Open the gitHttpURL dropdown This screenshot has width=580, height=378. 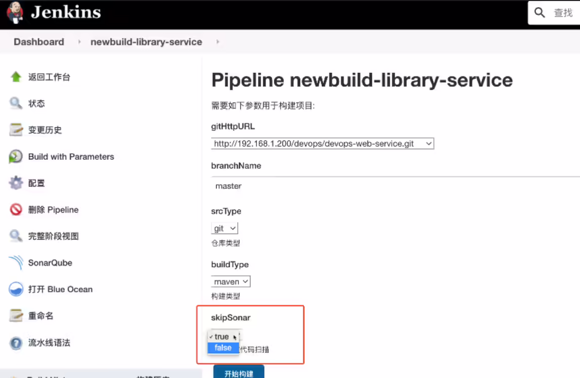point(322,144)
